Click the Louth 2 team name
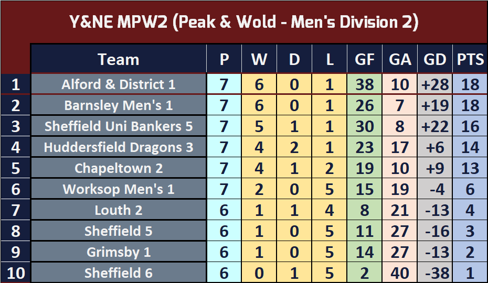The height and width of the screenshot is (283, 488). (x=119, y=210)
